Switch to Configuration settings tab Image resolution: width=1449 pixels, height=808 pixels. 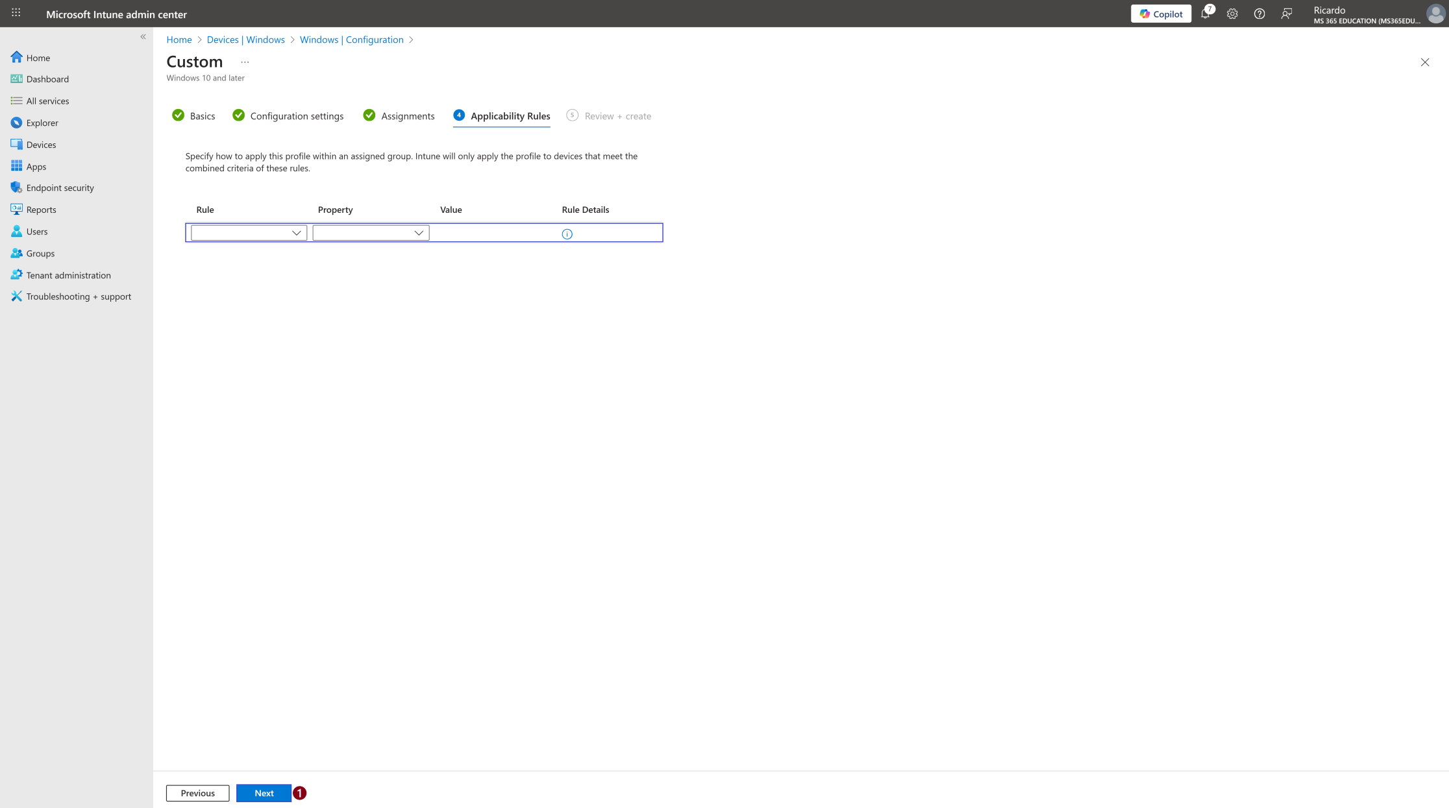(288, 116)
